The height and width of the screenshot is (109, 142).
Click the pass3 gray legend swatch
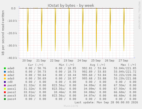5,96
